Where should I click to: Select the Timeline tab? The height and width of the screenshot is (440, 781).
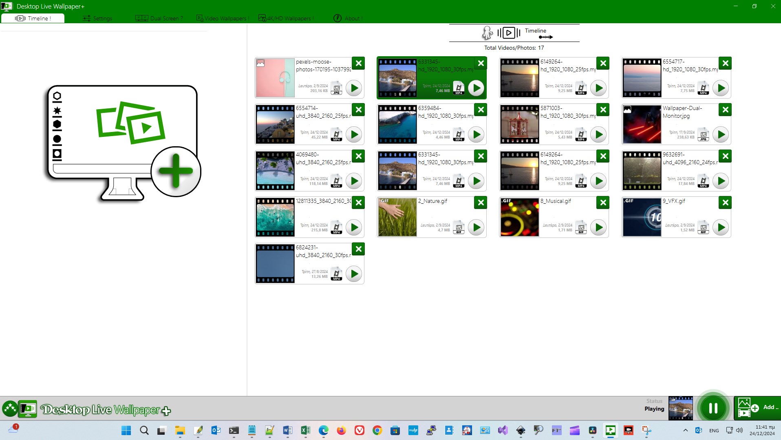point(33,18)
